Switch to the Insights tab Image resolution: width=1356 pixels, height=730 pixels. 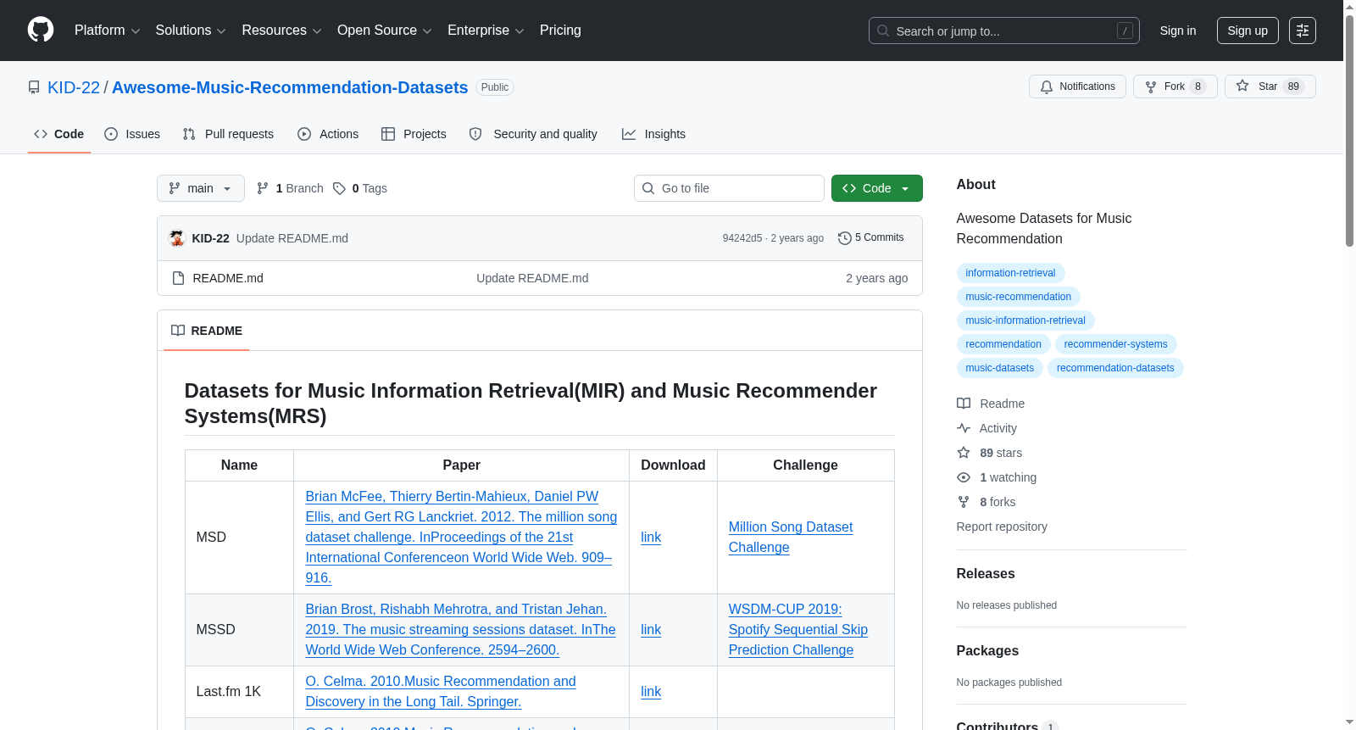[653, 134]
